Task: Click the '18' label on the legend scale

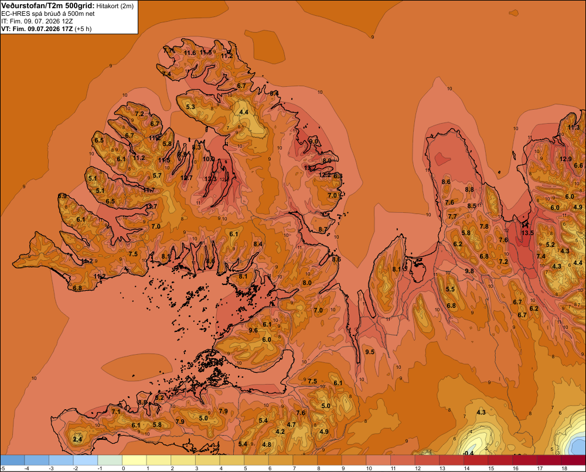Action: click(x=564, y=468)
